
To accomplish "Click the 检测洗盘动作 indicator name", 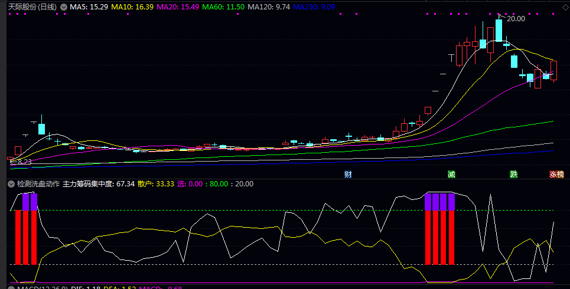I will [38, 184].
